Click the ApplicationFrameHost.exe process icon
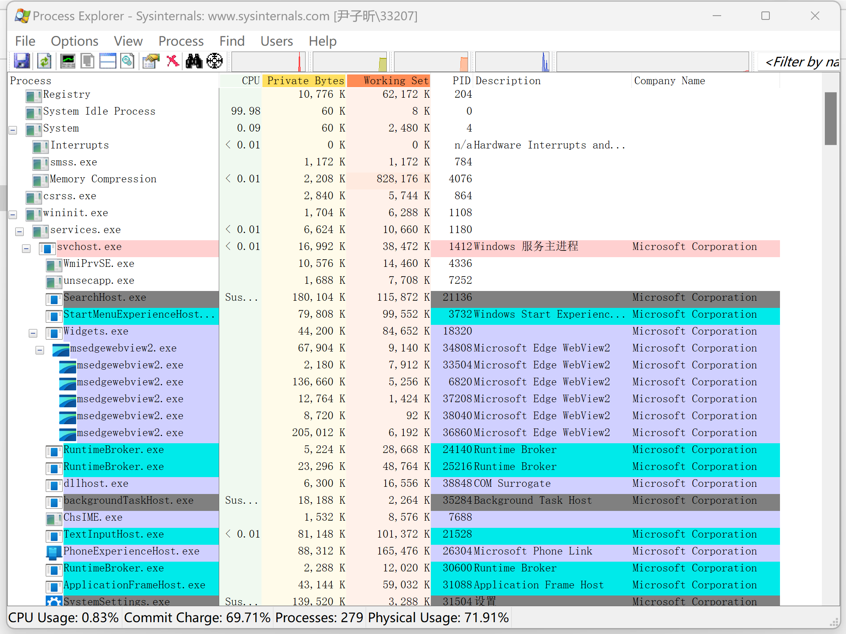This screenshot has width=846, height=634. click(x=54, y=587)
